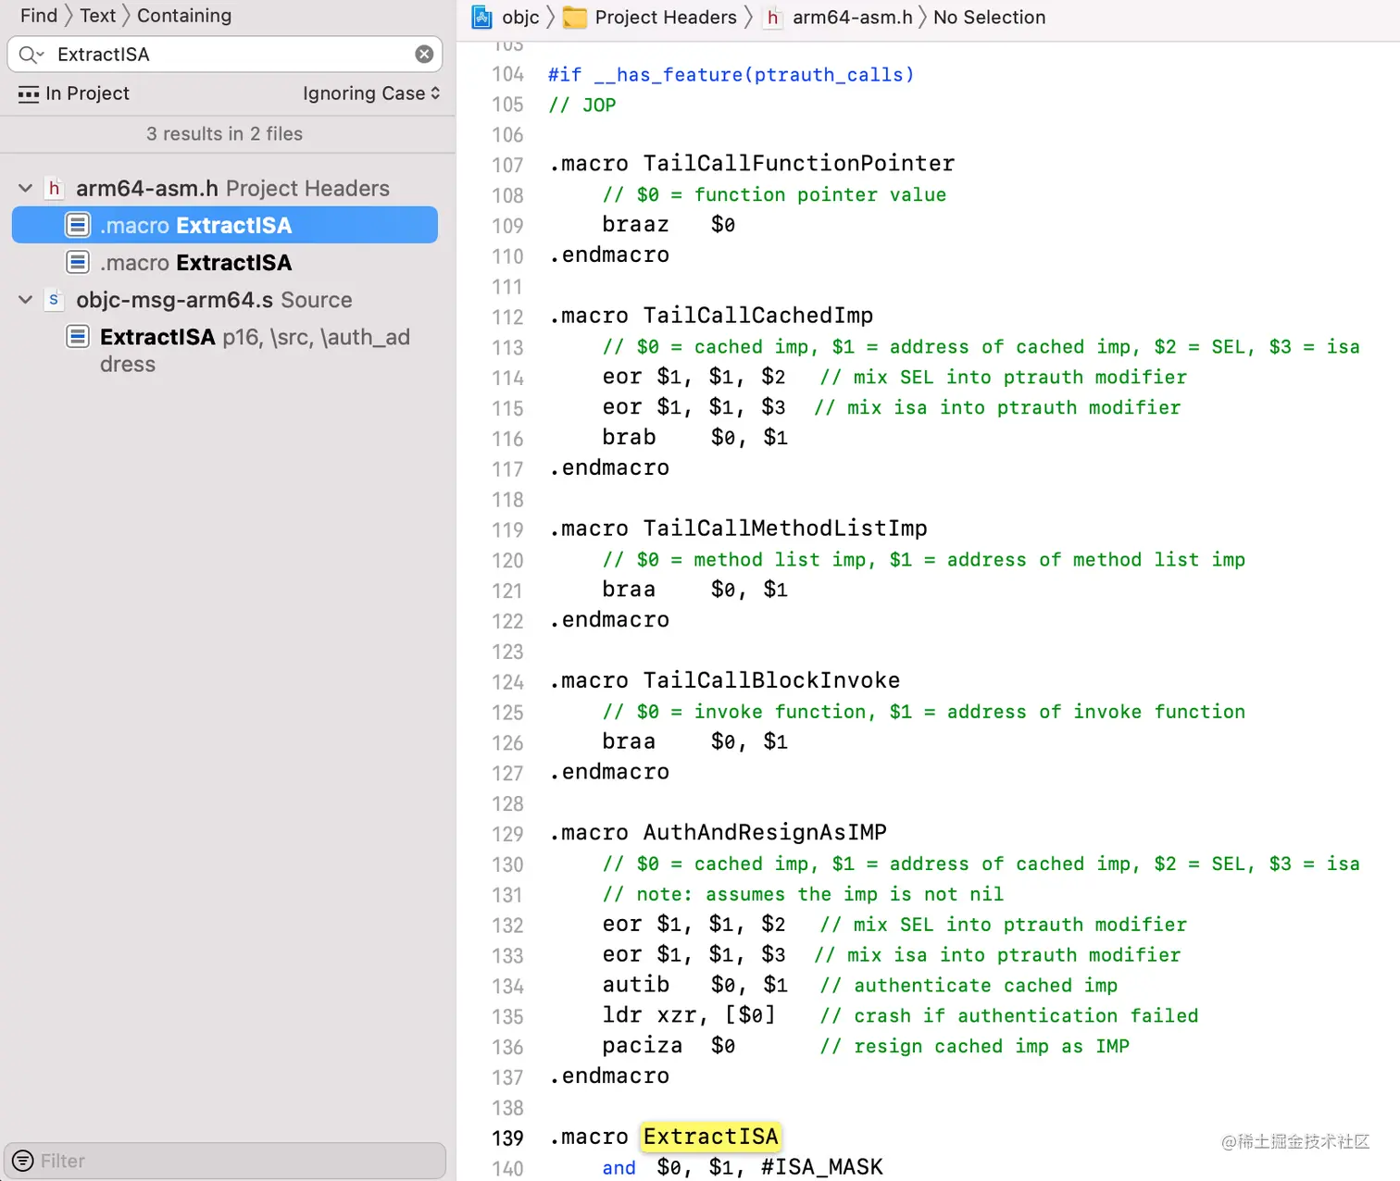Click arm64-asm.h header icon in jump bar

[x=772, y=18]
